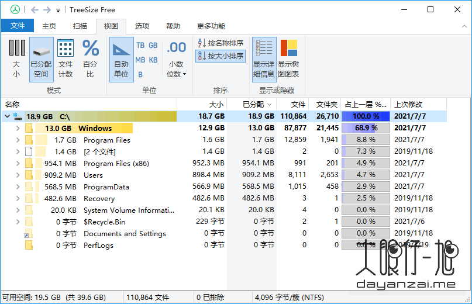Expand the ProgramData folder node

[18, 186]
